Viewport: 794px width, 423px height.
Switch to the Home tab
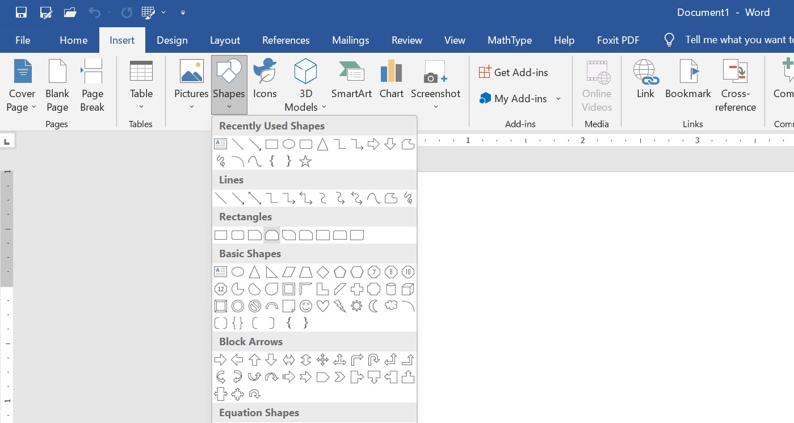click(x=74, y=40)
